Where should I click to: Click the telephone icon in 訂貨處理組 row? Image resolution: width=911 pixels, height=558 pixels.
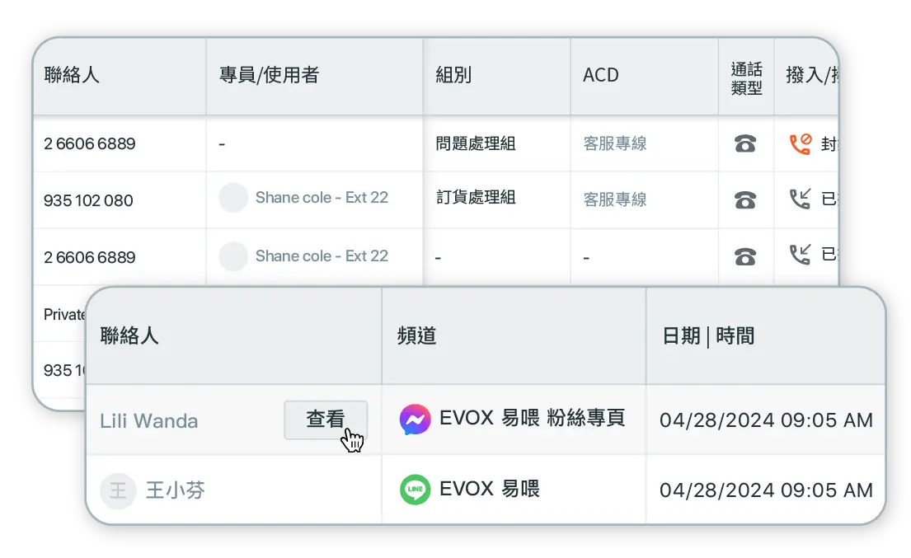click(x=745, y=199)
